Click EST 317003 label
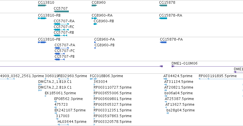 tap(63, 116)
